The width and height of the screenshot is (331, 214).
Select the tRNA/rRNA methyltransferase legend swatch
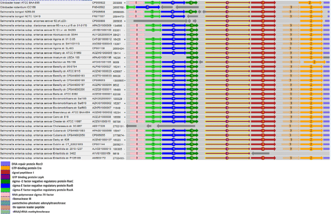pos(5,212)
